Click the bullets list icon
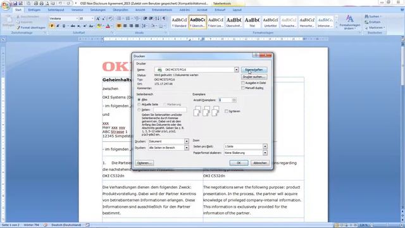The width and height of the screenshot is (405, 228). [x=119, y=18]
